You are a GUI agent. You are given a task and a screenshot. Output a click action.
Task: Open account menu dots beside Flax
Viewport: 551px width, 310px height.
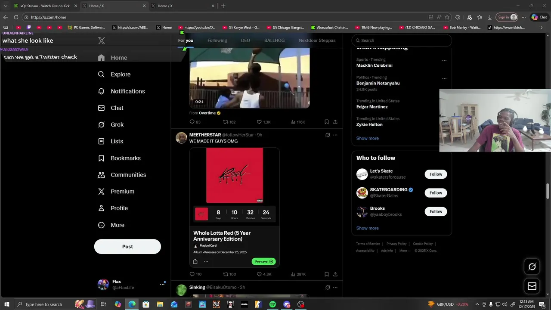click(162, 284)
